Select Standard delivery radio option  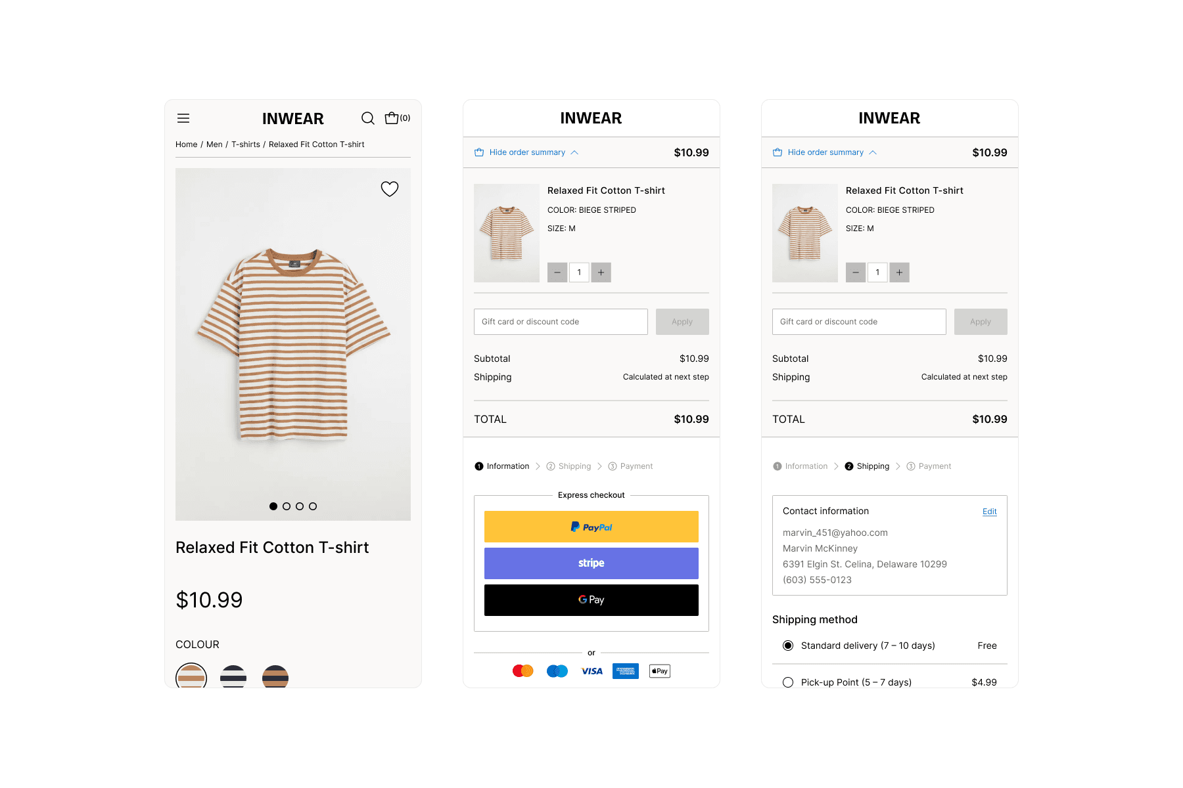(x=788, y=646)
